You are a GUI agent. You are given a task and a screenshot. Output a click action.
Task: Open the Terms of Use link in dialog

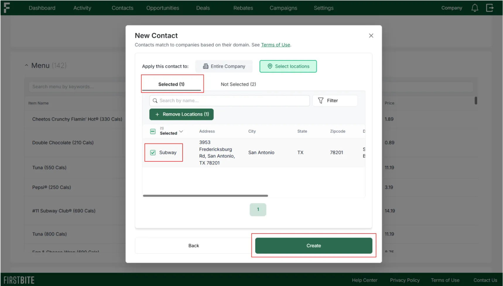pyautogui.click(x=276, y=45)
